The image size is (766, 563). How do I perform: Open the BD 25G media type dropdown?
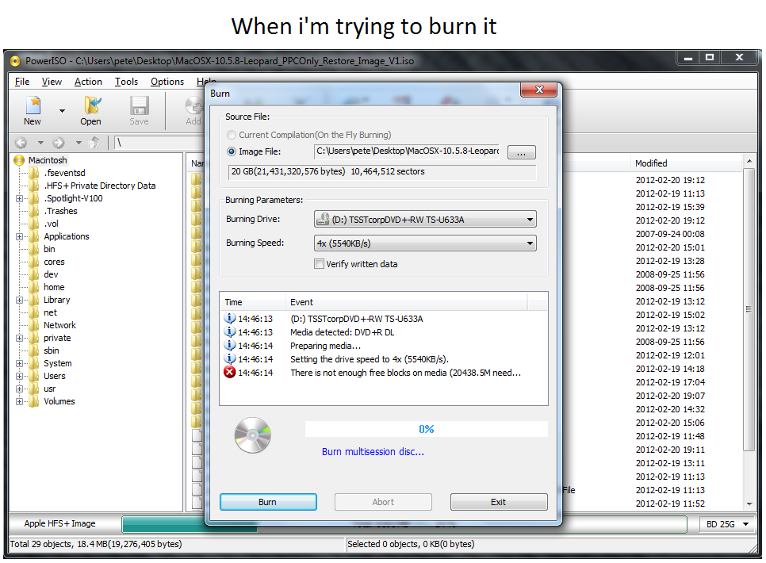coord(727,524)
